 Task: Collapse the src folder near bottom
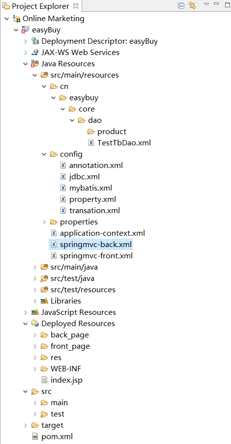click(26, 391)
